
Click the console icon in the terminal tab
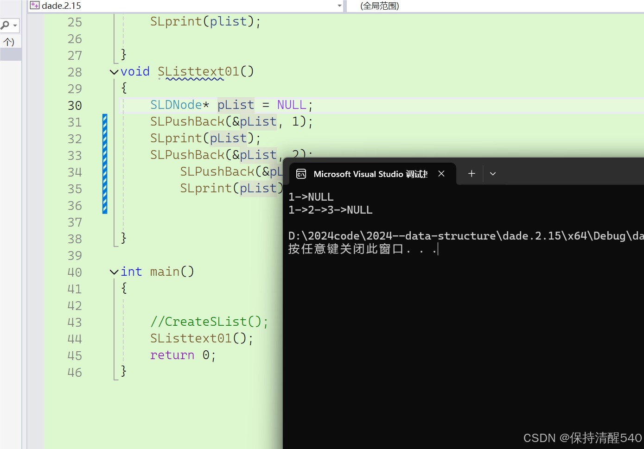click(x=301, y=174)
